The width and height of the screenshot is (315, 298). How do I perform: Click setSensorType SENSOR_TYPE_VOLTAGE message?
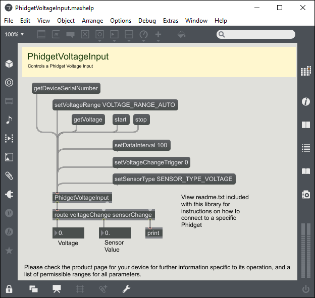(174, 179)
